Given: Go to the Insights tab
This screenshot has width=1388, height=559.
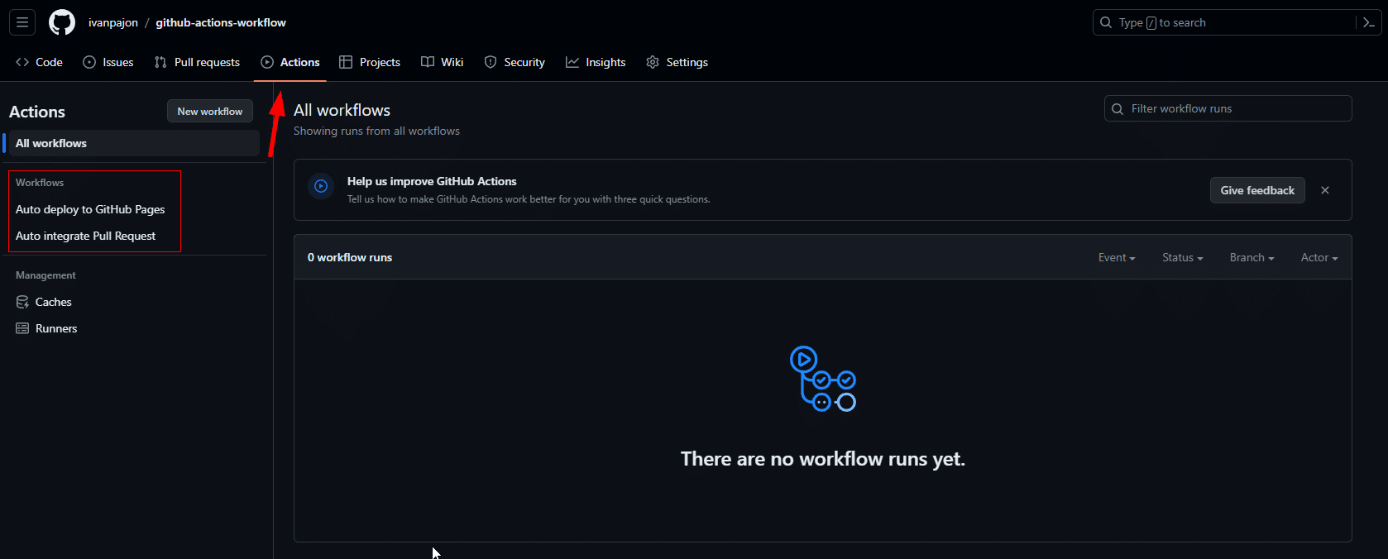Looking at the screenshot, I should 596,62.
